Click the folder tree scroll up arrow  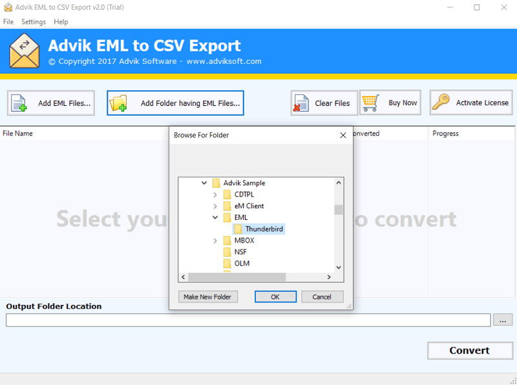tap(339, 183)
